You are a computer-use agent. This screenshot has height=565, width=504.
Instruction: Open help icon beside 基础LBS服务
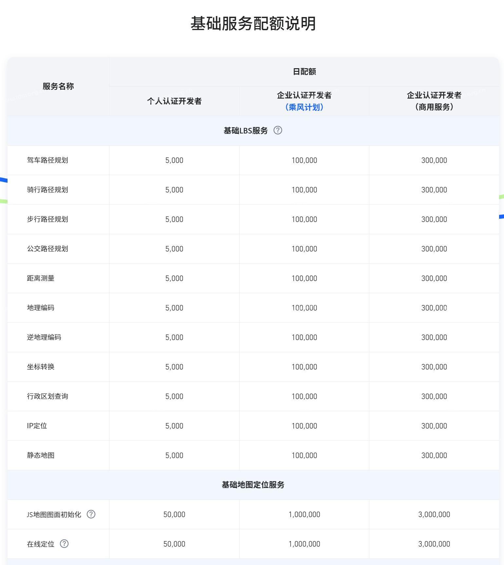278,130
